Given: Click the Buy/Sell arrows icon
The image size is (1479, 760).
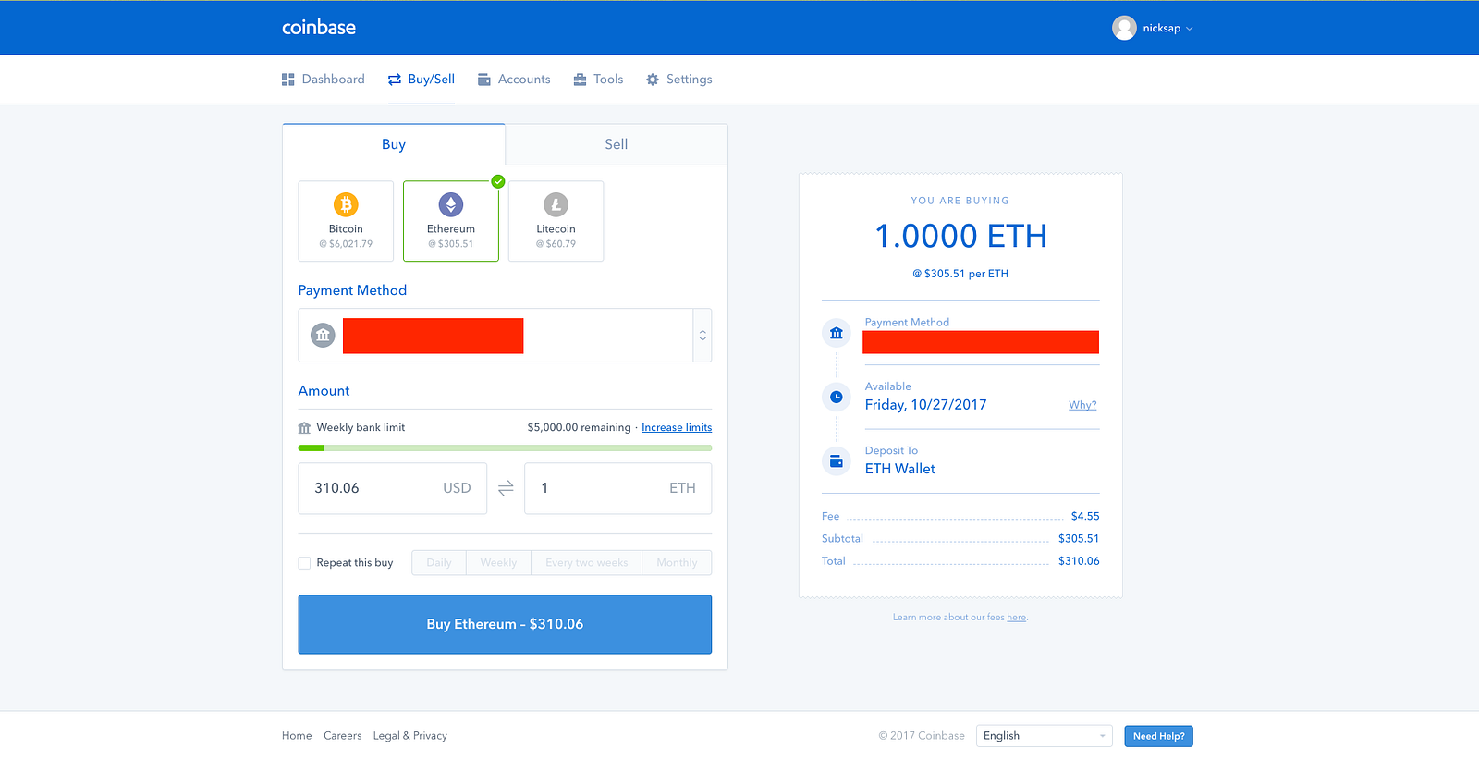Looking at the screenshot, I should coord(395,80).
